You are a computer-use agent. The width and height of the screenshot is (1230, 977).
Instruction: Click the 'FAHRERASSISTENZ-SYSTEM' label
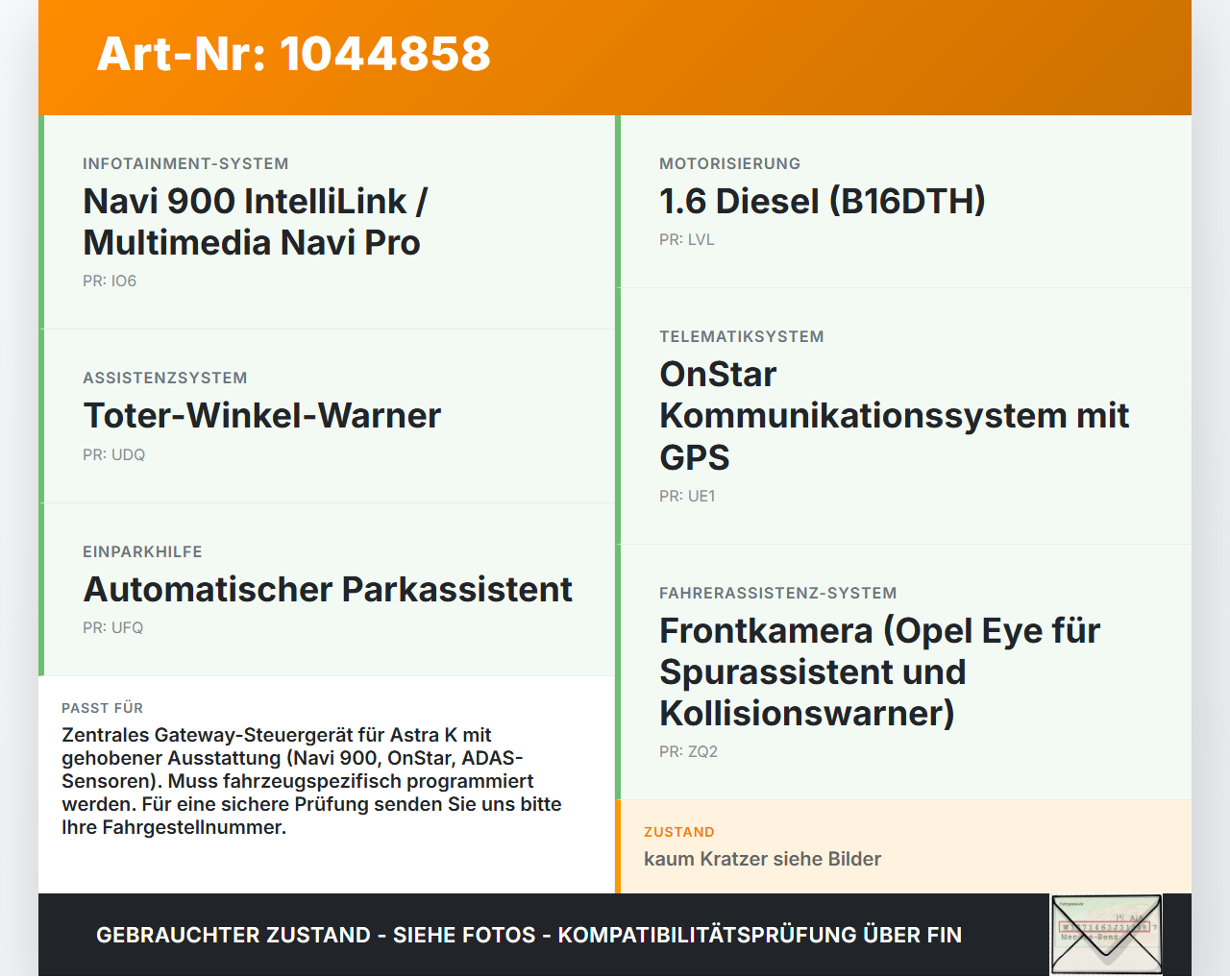coord(778,594)
